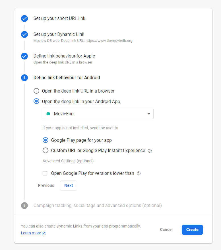Click the checkmark beside Set up your Dynamic Link
The image size is (221, 250).
pos(24,34)
